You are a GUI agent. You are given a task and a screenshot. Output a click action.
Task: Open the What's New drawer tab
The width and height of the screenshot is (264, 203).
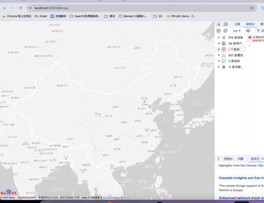pos(255,159)
